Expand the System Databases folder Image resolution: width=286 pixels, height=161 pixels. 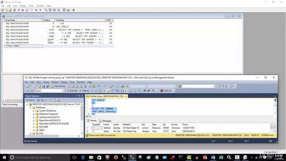click(34, 111)
